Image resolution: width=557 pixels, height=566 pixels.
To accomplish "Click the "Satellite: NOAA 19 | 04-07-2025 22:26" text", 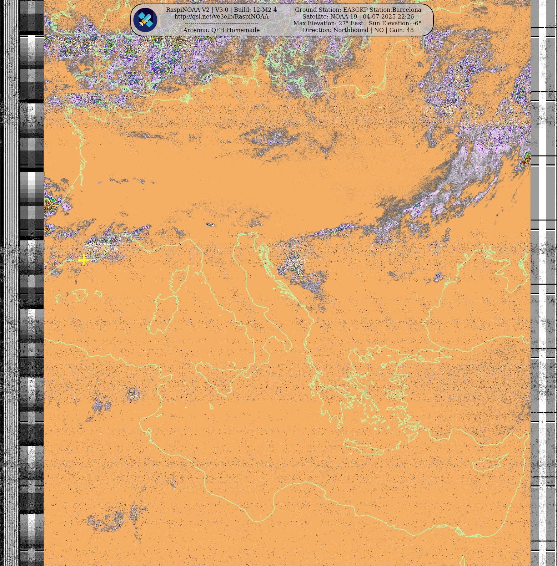I will [358, 16].
